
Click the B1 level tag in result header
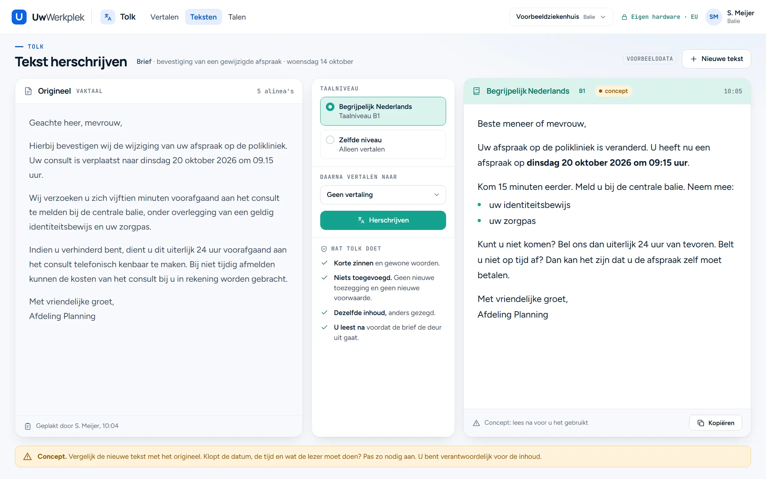point(582,91)
